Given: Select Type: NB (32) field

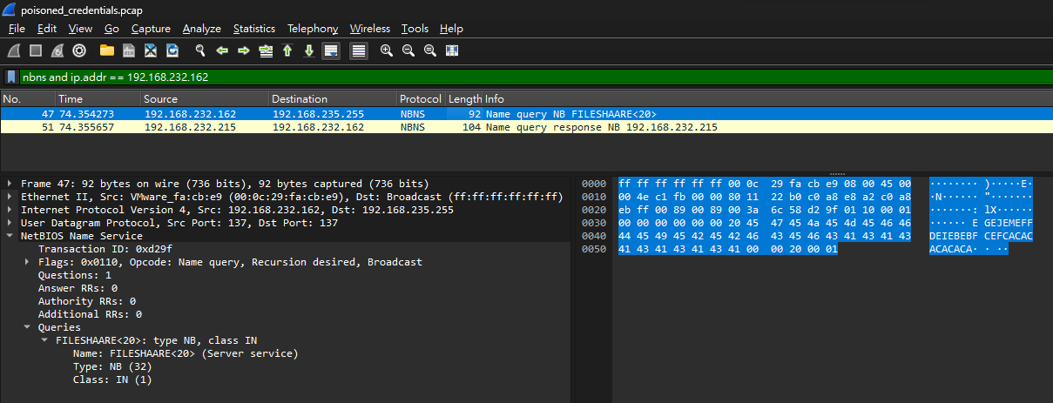Looking at the screenshot, I should click(x=113, y=366).
